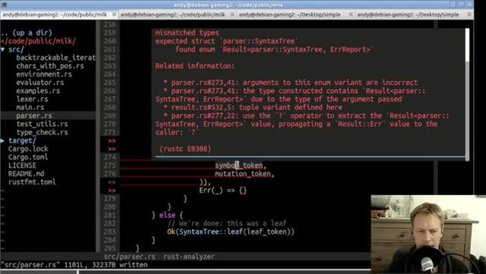
Task: Click line number 281 in gutter
Action: [110, 216]
